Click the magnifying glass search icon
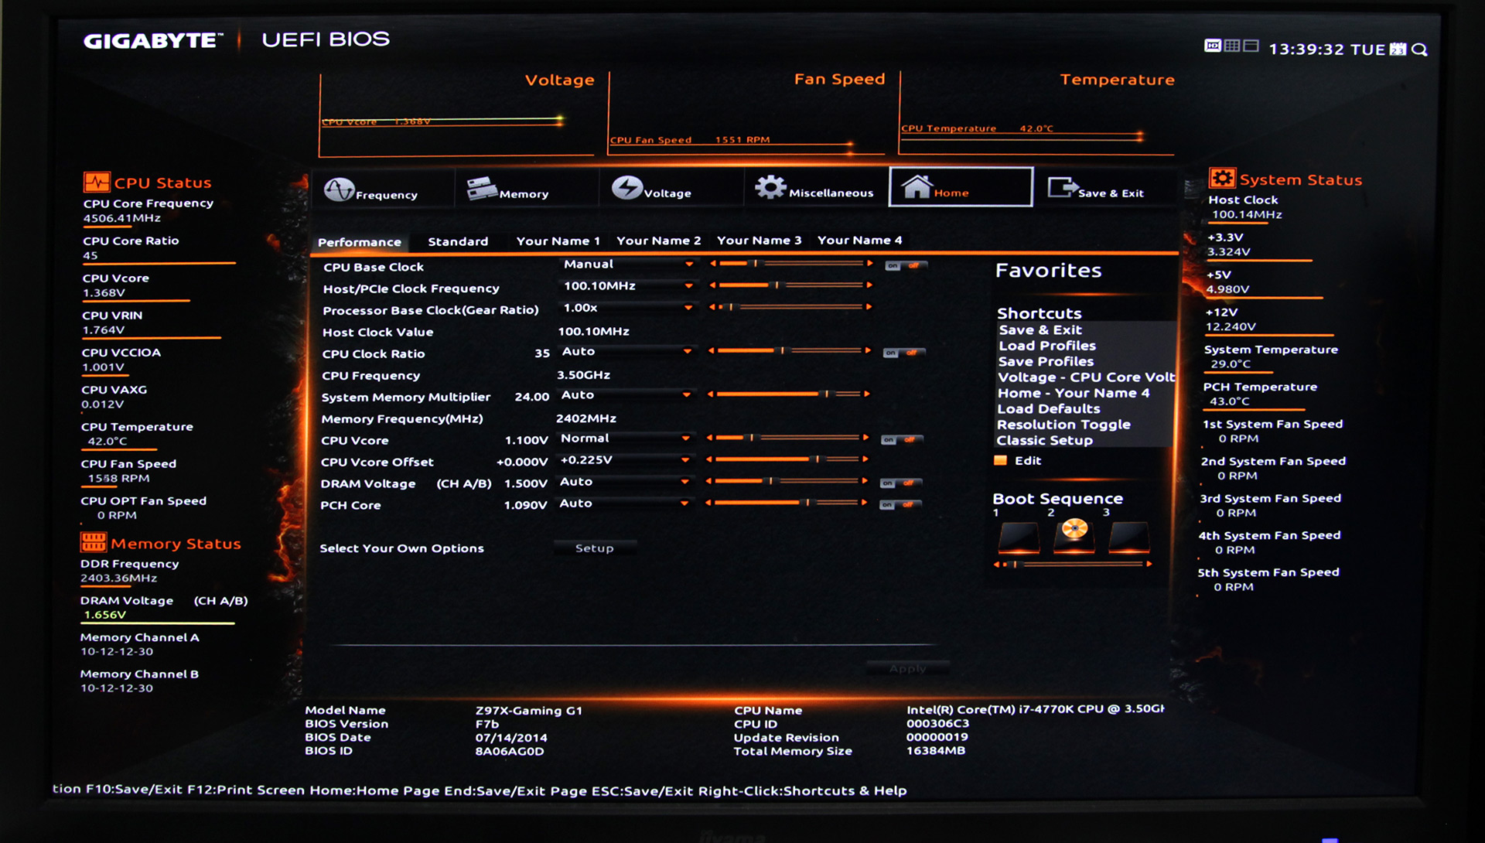This screenshot has height=843, width=1485. click(x=1419, y=49)
